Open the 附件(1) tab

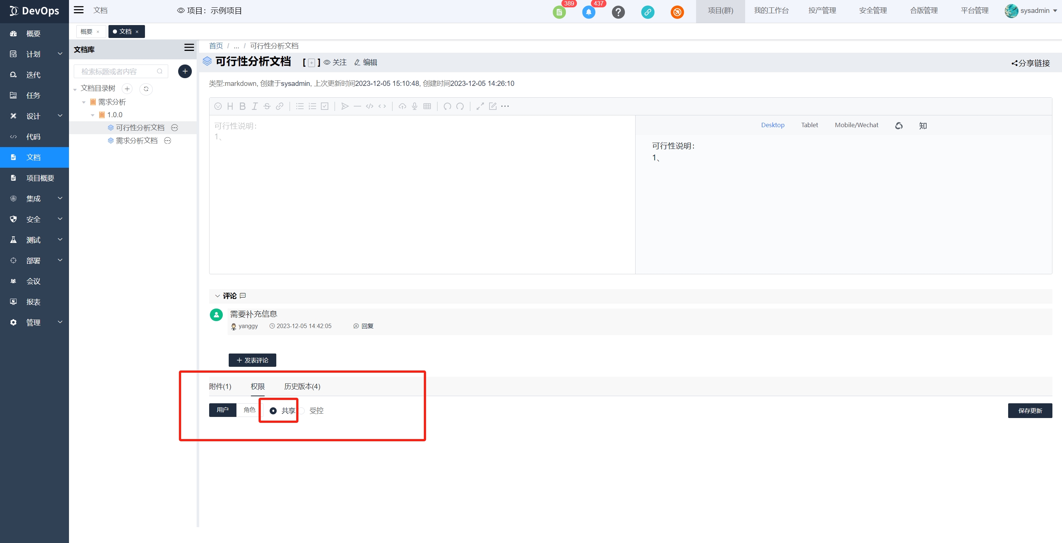tap(220, 386)
